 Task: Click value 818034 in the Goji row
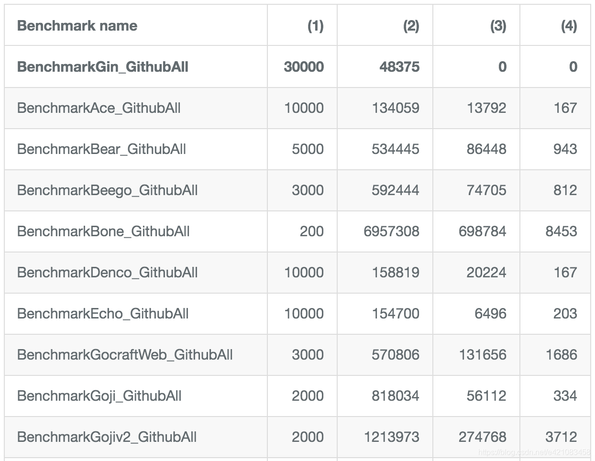(396, 396)
